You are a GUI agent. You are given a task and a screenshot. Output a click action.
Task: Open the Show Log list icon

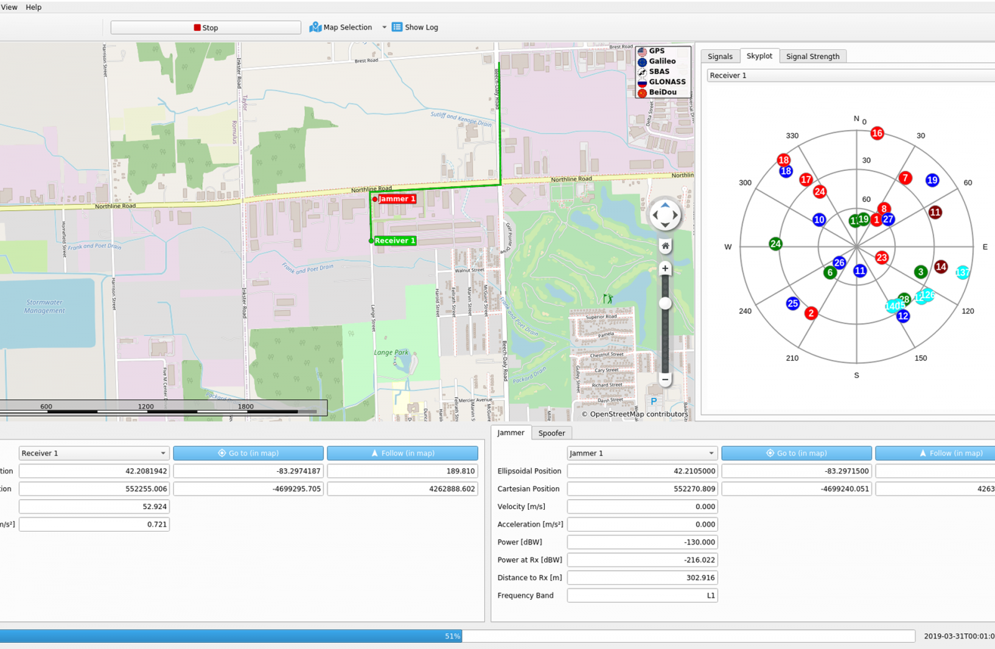[397, 27]
